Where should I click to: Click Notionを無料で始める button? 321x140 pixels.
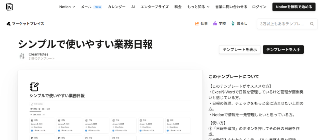point(294,7)
